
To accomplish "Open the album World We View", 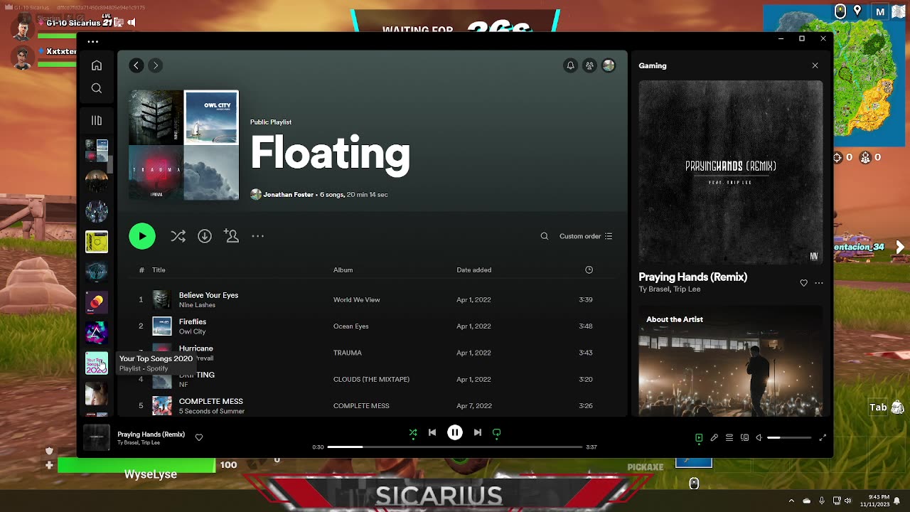I will click(357, 300).
